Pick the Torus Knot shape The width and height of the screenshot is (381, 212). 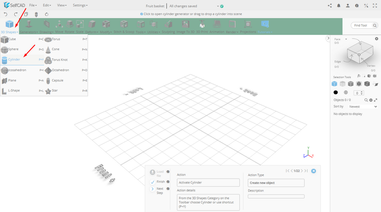pos(60,60)
